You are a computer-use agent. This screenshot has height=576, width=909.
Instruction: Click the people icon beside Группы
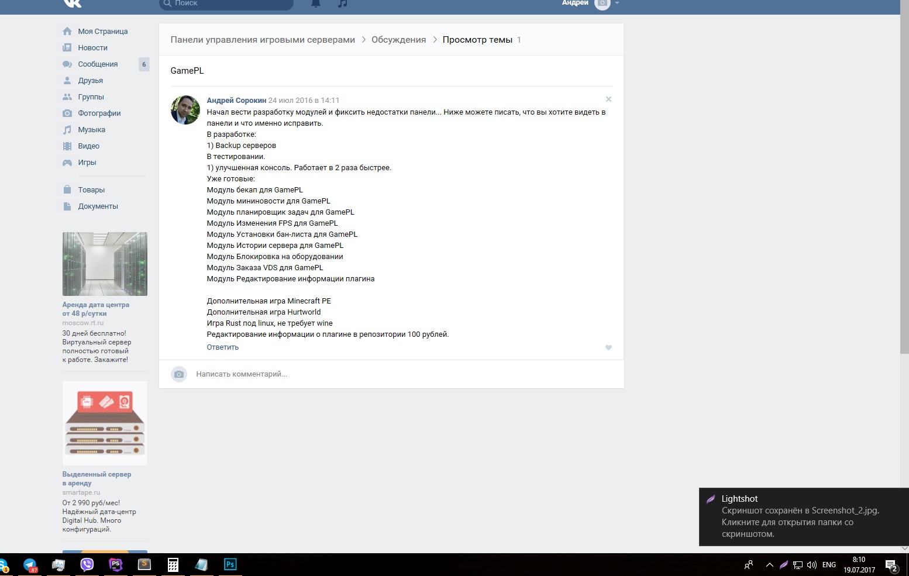67,97
